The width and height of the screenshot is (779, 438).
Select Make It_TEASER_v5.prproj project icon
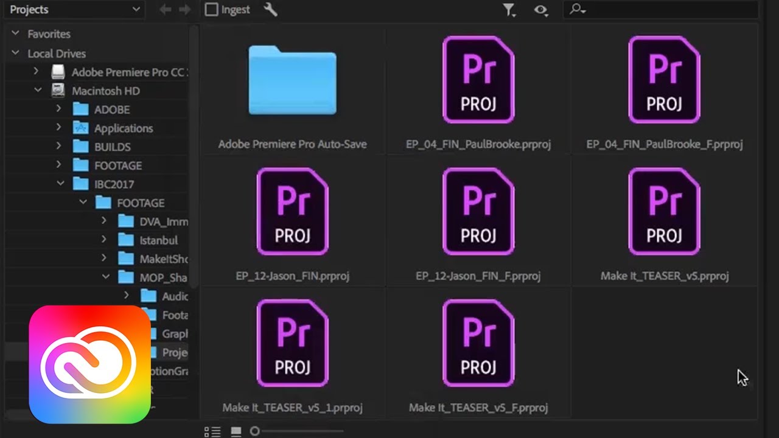tap(664, 211)
